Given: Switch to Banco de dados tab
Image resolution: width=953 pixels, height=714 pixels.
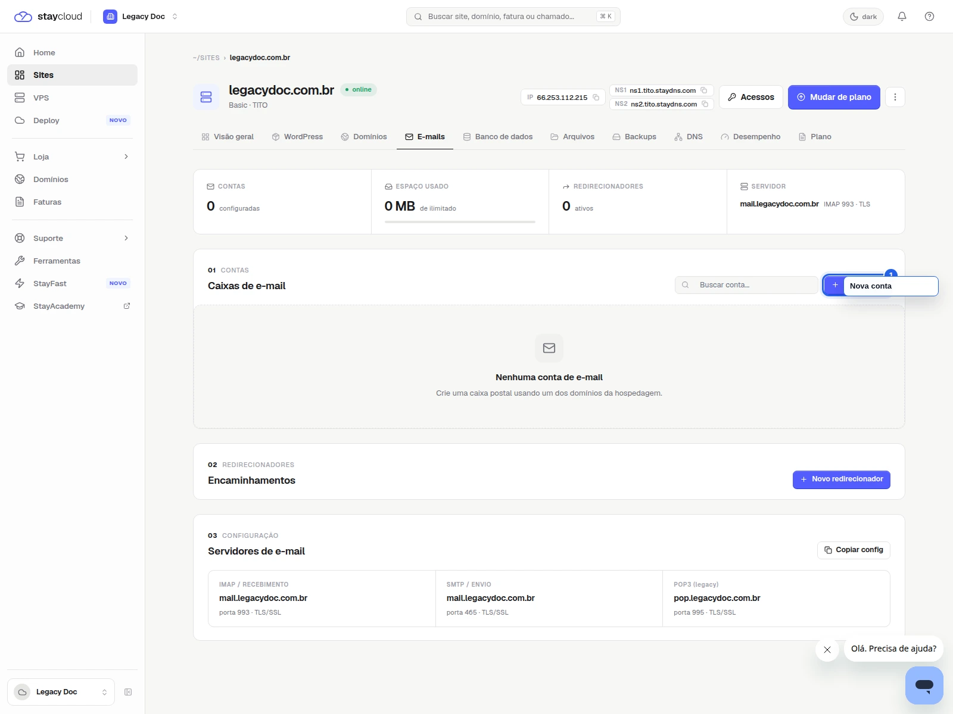Looking at the screenshot, I should pyautogui.click(x=498, y=137).
